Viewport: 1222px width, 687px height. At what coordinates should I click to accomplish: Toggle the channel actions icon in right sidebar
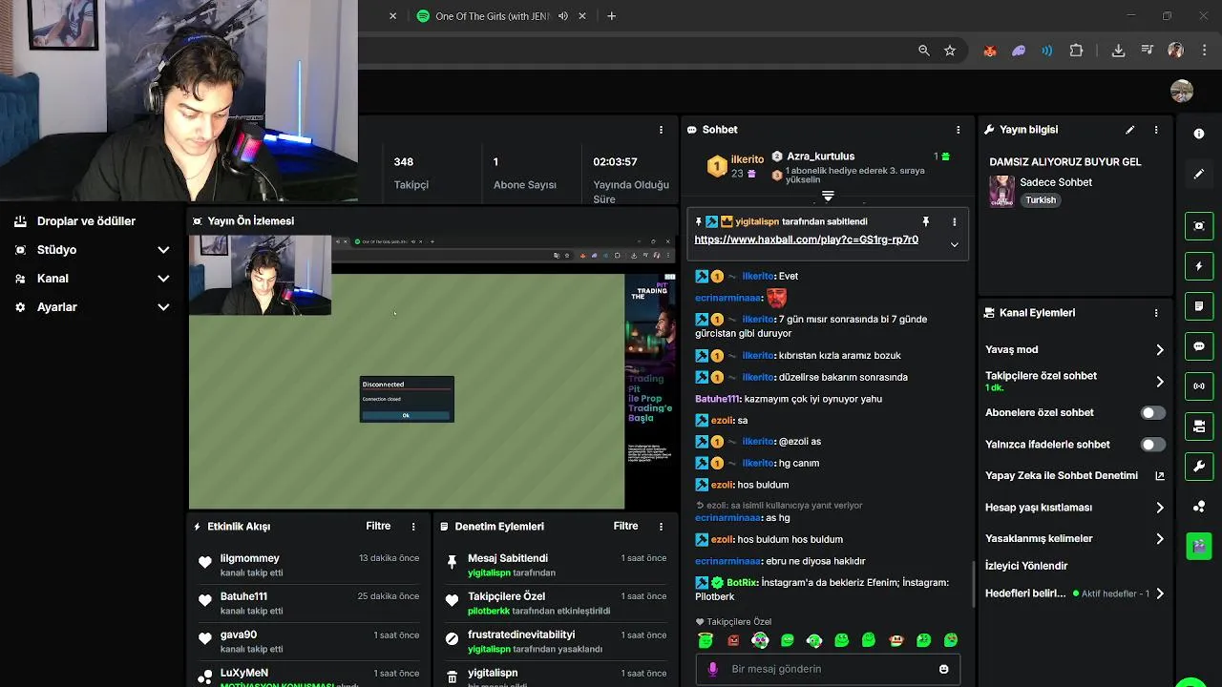(1199, 426)
